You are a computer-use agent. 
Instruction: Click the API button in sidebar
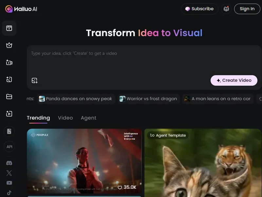pyautogui.click(x=9, y=147)
